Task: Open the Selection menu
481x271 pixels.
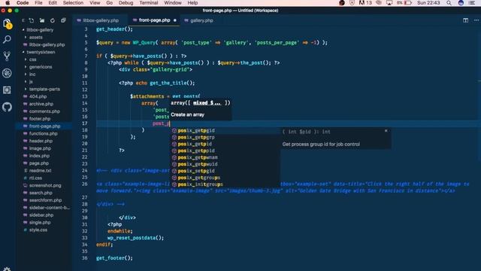Action: [73, 3]
